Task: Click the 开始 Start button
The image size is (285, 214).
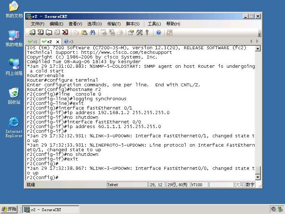Action: pyautogui.click(x=9, y=209)
